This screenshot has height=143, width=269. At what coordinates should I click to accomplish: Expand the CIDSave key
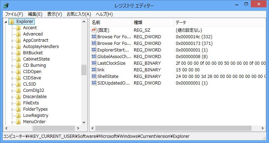click(12, 78)
